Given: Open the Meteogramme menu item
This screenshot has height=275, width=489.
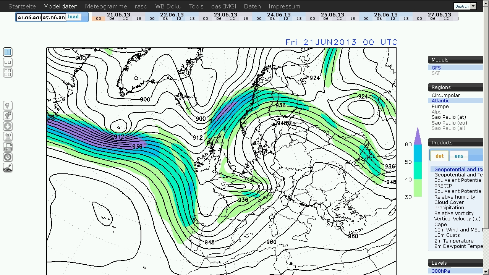Looking at the screenshot, I should pos(106,6).
